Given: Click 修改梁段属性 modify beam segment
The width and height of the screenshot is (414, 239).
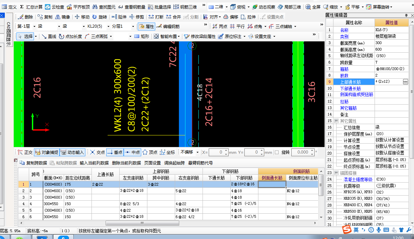Looking at the screenshot, I should click(x=200, y=36).
